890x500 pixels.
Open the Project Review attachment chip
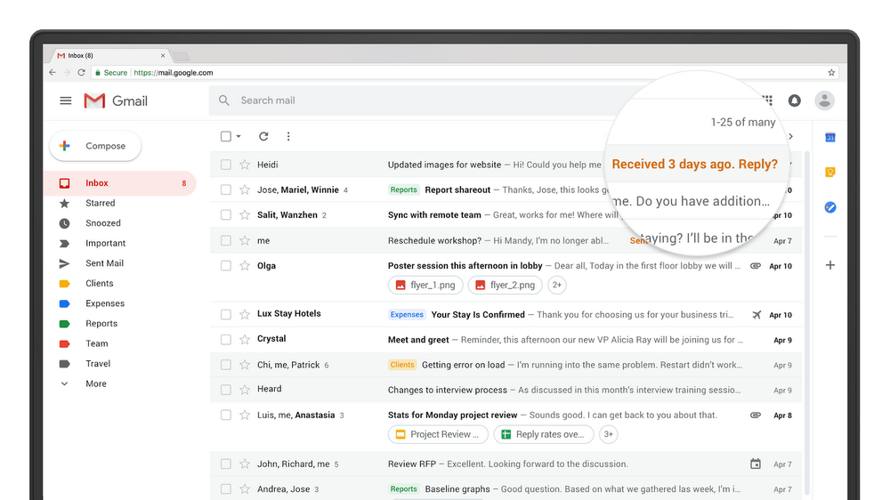coord(438,434)
